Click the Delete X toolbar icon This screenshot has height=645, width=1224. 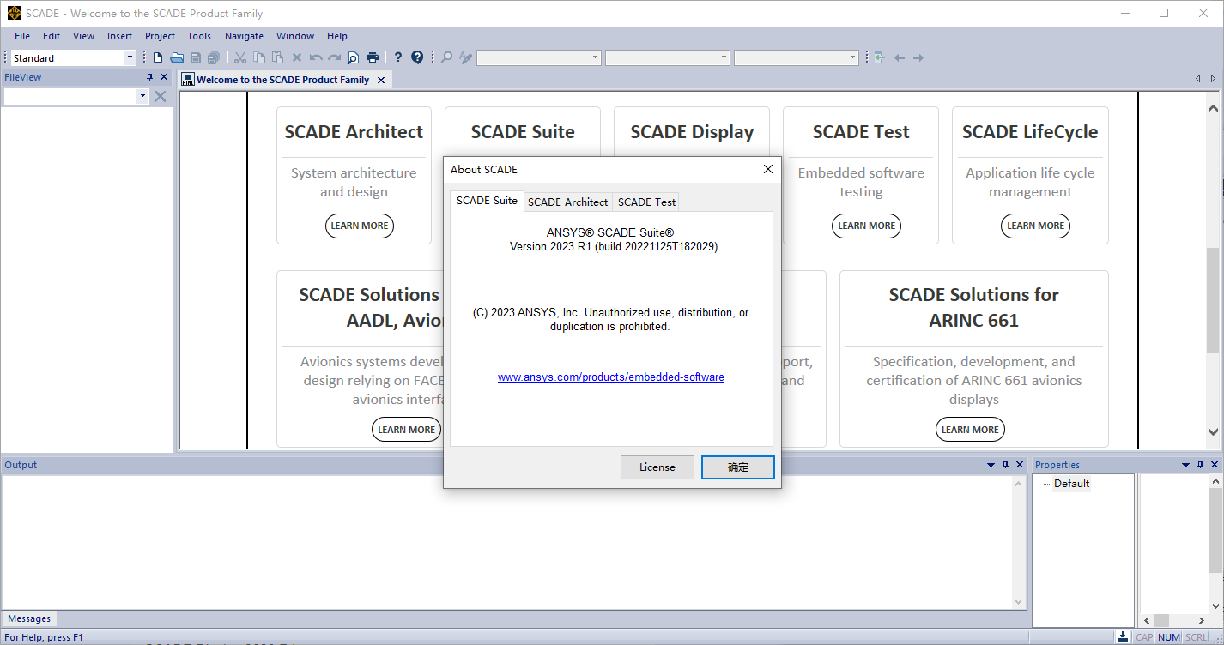[x=297, y=57]
